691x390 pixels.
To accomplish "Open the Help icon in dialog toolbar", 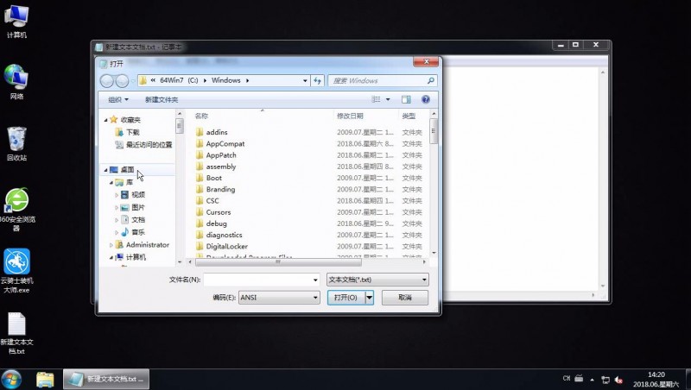I will pos(425,99).
